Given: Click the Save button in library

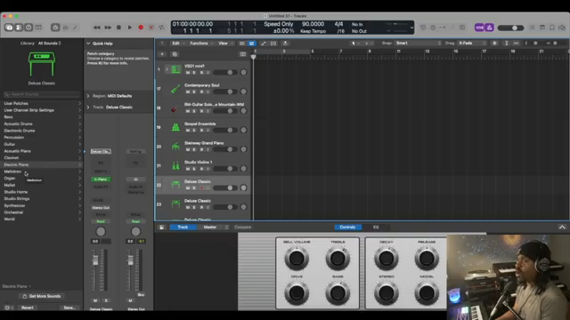Looking at the screenshot, I should pyautogui.click(x=69, y=308).
